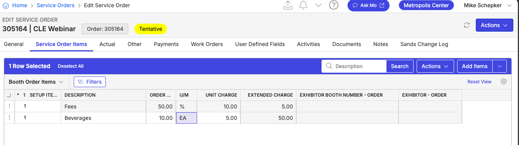Open the Sands Change Log tab

click(x=424, y=44)
